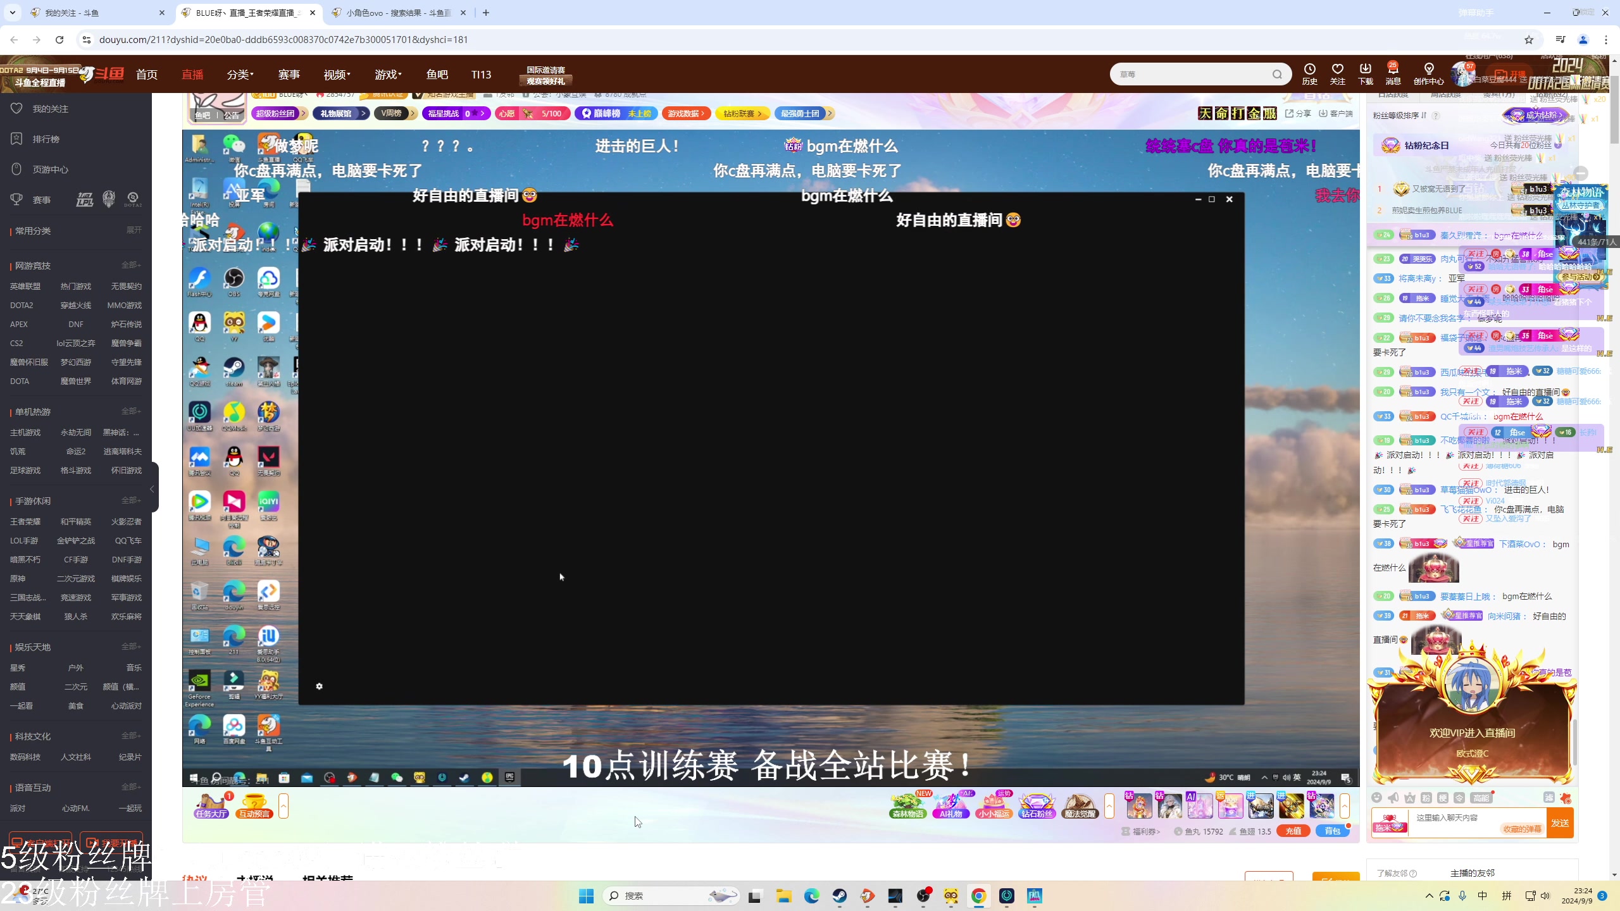This screenshot has width=1620, height=911.
Task: Open the danmaku font style (A) icon
Action: click(1409, 798)
